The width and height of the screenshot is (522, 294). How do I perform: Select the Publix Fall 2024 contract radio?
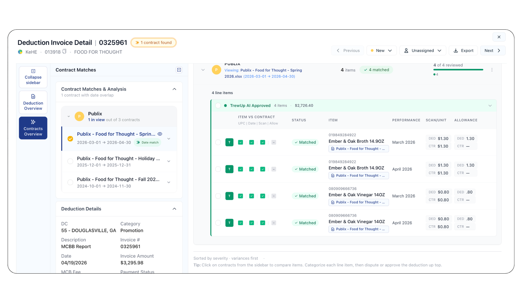pyautogui.click(x=70, y=182)
